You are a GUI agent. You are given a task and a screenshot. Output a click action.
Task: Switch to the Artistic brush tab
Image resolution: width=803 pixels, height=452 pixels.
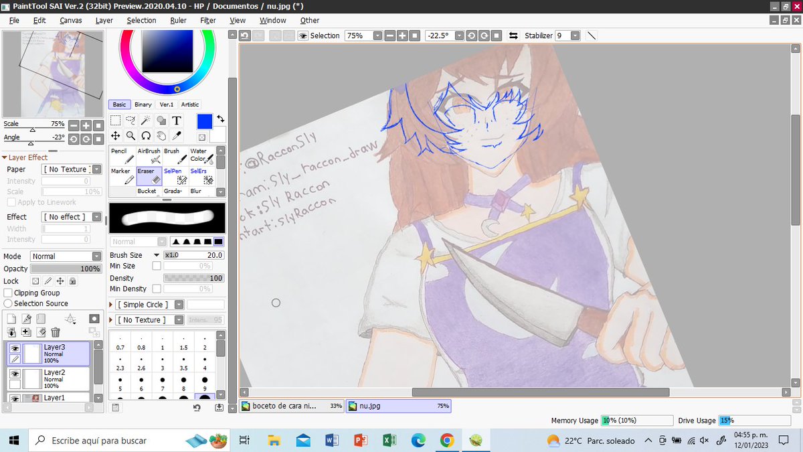click(x=190, y=104)
